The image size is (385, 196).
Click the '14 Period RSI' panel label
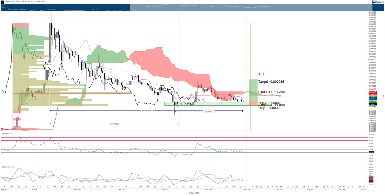(x=7, y=134)
